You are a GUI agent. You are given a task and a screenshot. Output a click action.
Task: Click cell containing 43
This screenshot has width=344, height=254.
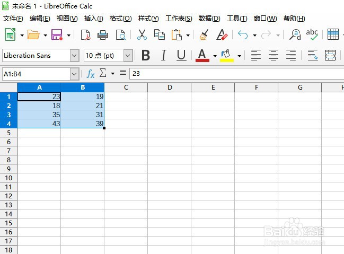[39, 124]
